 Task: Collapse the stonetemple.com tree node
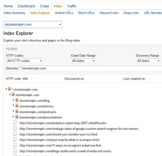10,95
